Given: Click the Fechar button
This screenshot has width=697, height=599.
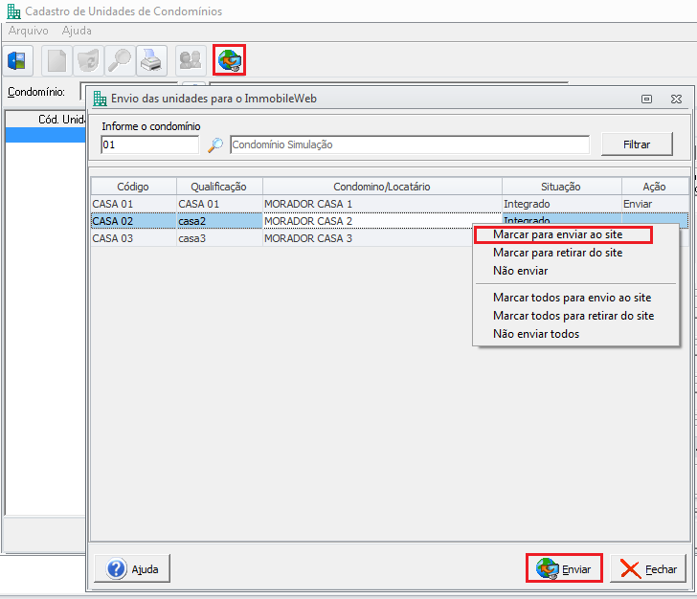Looking at the screenshot, I should [x=648, y=568].
